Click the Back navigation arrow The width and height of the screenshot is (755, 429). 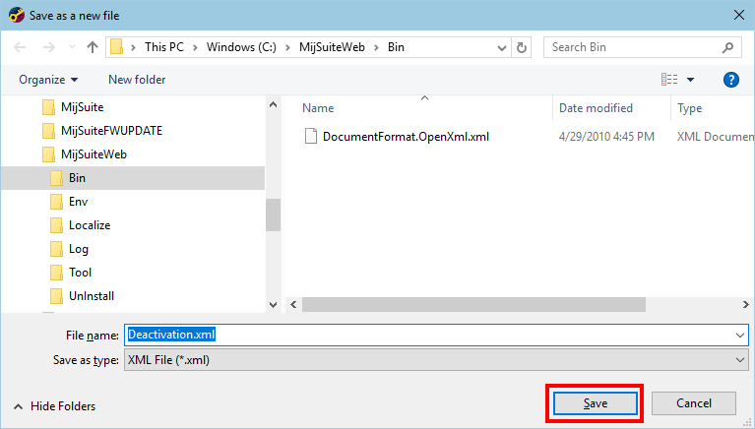coord(21,47)
